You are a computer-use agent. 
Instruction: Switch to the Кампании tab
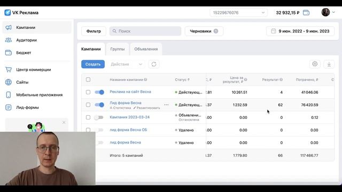[x=91, y=49]
